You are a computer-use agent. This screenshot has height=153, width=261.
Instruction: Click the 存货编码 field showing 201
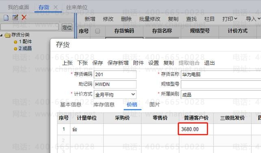(x=115, y=74)
